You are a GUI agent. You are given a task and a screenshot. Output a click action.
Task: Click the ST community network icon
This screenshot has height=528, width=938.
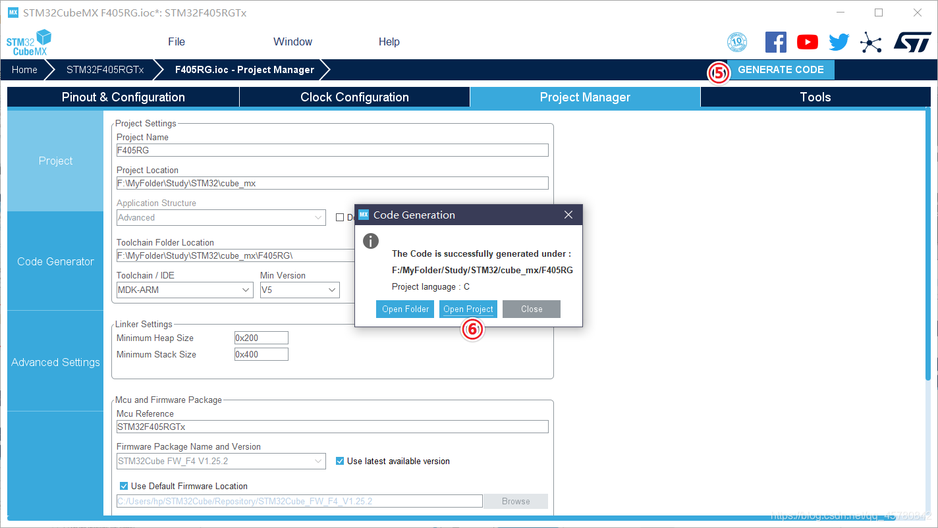(871, 43)
